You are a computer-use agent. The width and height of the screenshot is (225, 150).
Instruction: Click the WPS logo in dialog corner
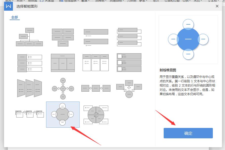tap(8, 6)
